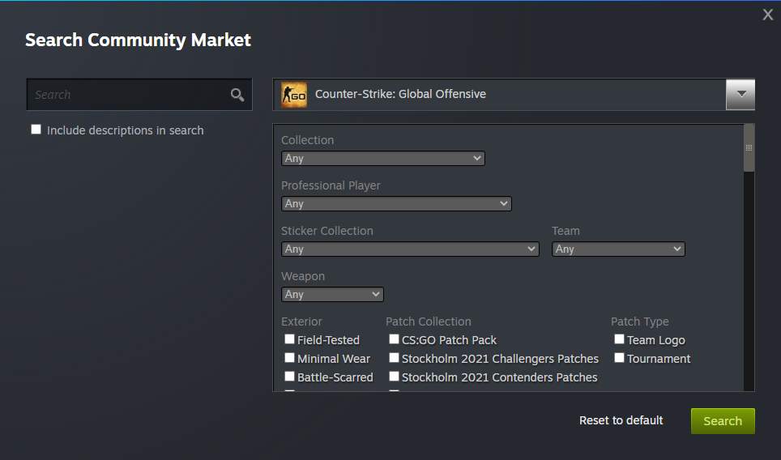The height and width of the screenshot is (460, 781).
Task: Check the Field-Tested exterior option
Action: pyautogui.click(x=289, y=339)
